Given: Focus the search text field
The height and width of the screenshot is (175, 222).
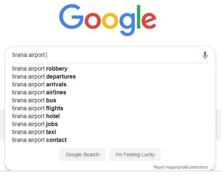Looking at the screenshot, I should point(108,55).
